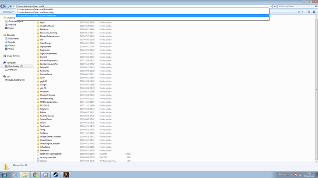The width and height of the screenshot is (318, 178).
Task: Toggle the preview pane button
Action: coord(308,12)
